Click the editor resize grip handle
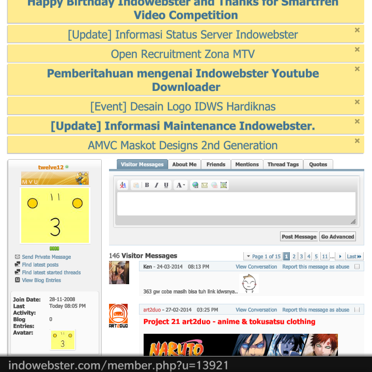The width and height of the screenshot is (372, 372). 353,221
